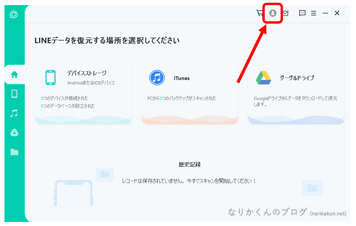Select the Google Drive icon in sidebar
The image size is (356, 226).
click(14, 132)
